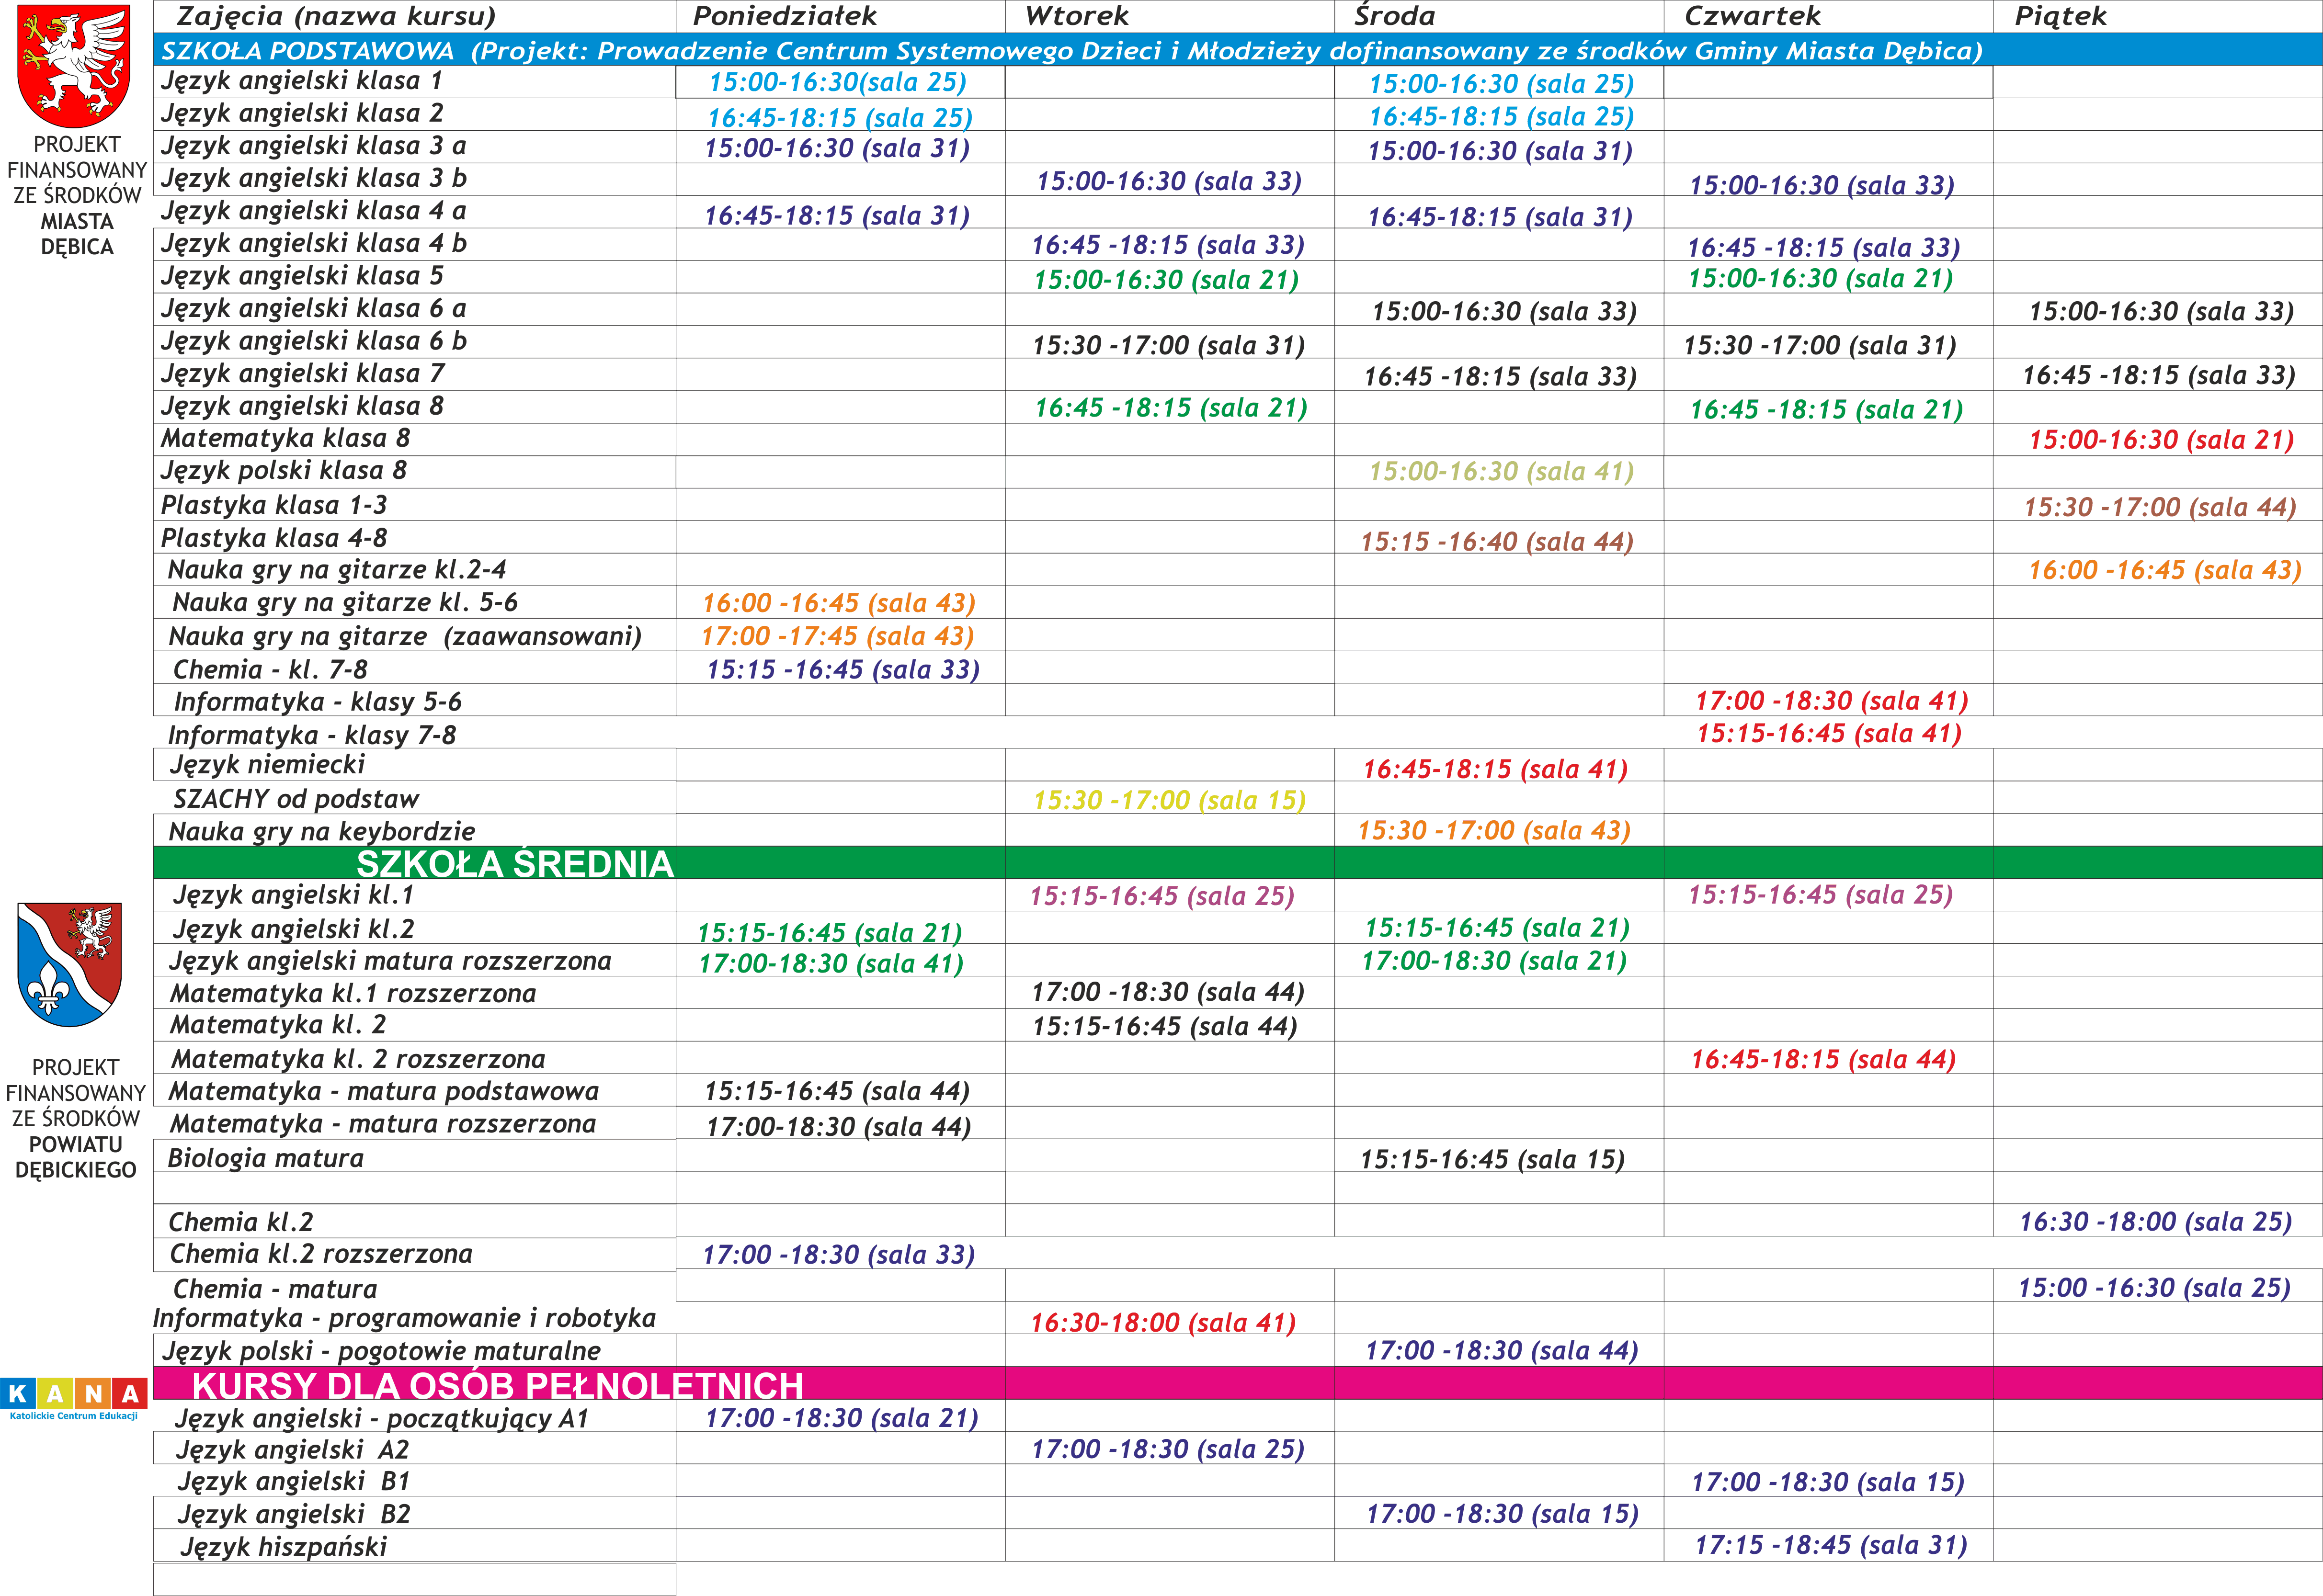The image size is (2323, 1596).
Task: Click '16:30 -18:00 (sala 25)' Chemia kl.2 cell
Action: [x=2156, y=1222]
